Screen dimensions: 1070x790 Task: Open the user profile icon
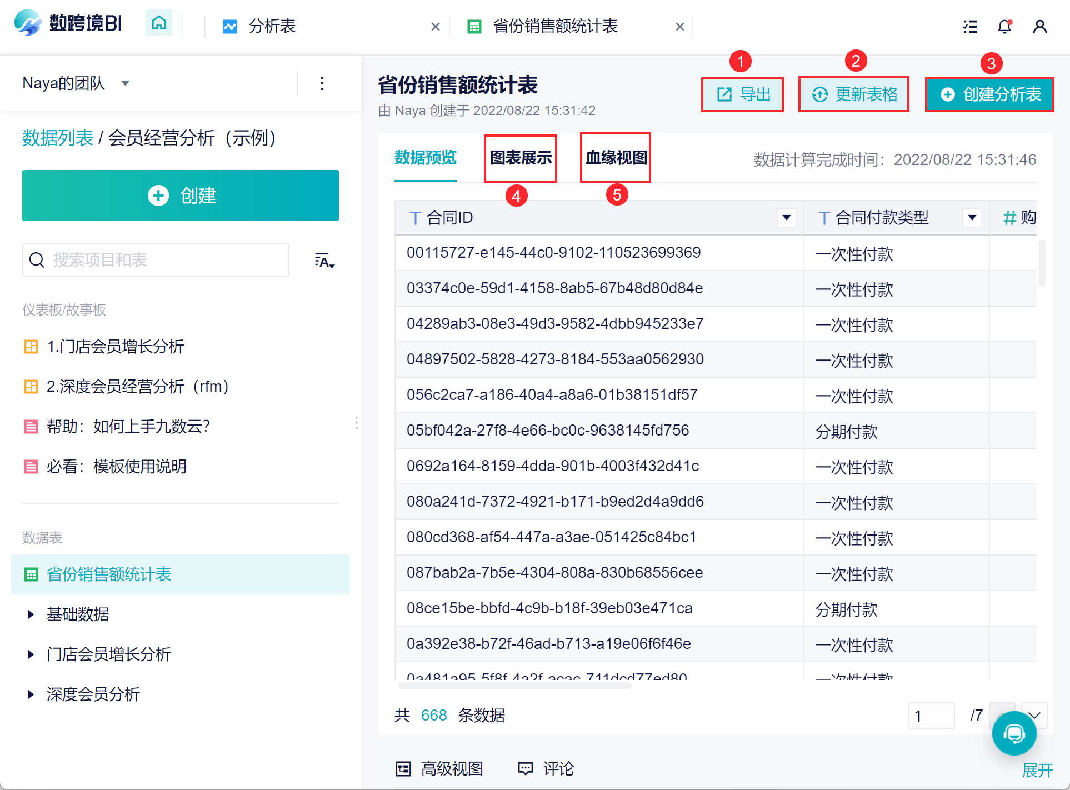click(1039, 26)
